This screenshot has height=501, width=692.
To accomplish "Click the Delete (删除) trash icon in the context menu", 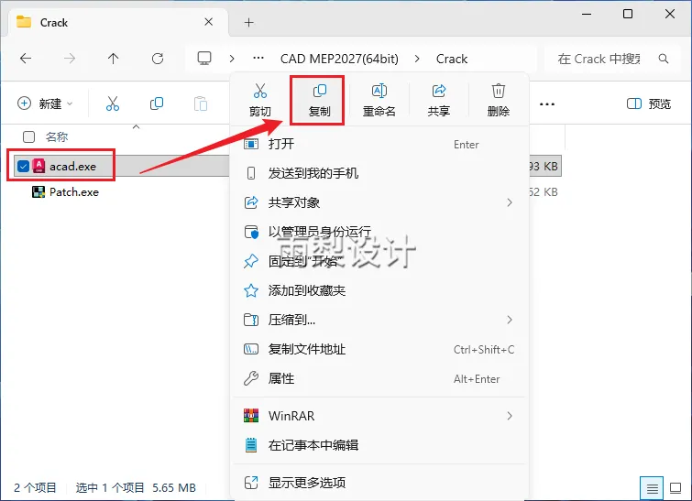I will [x=499, y=91].
